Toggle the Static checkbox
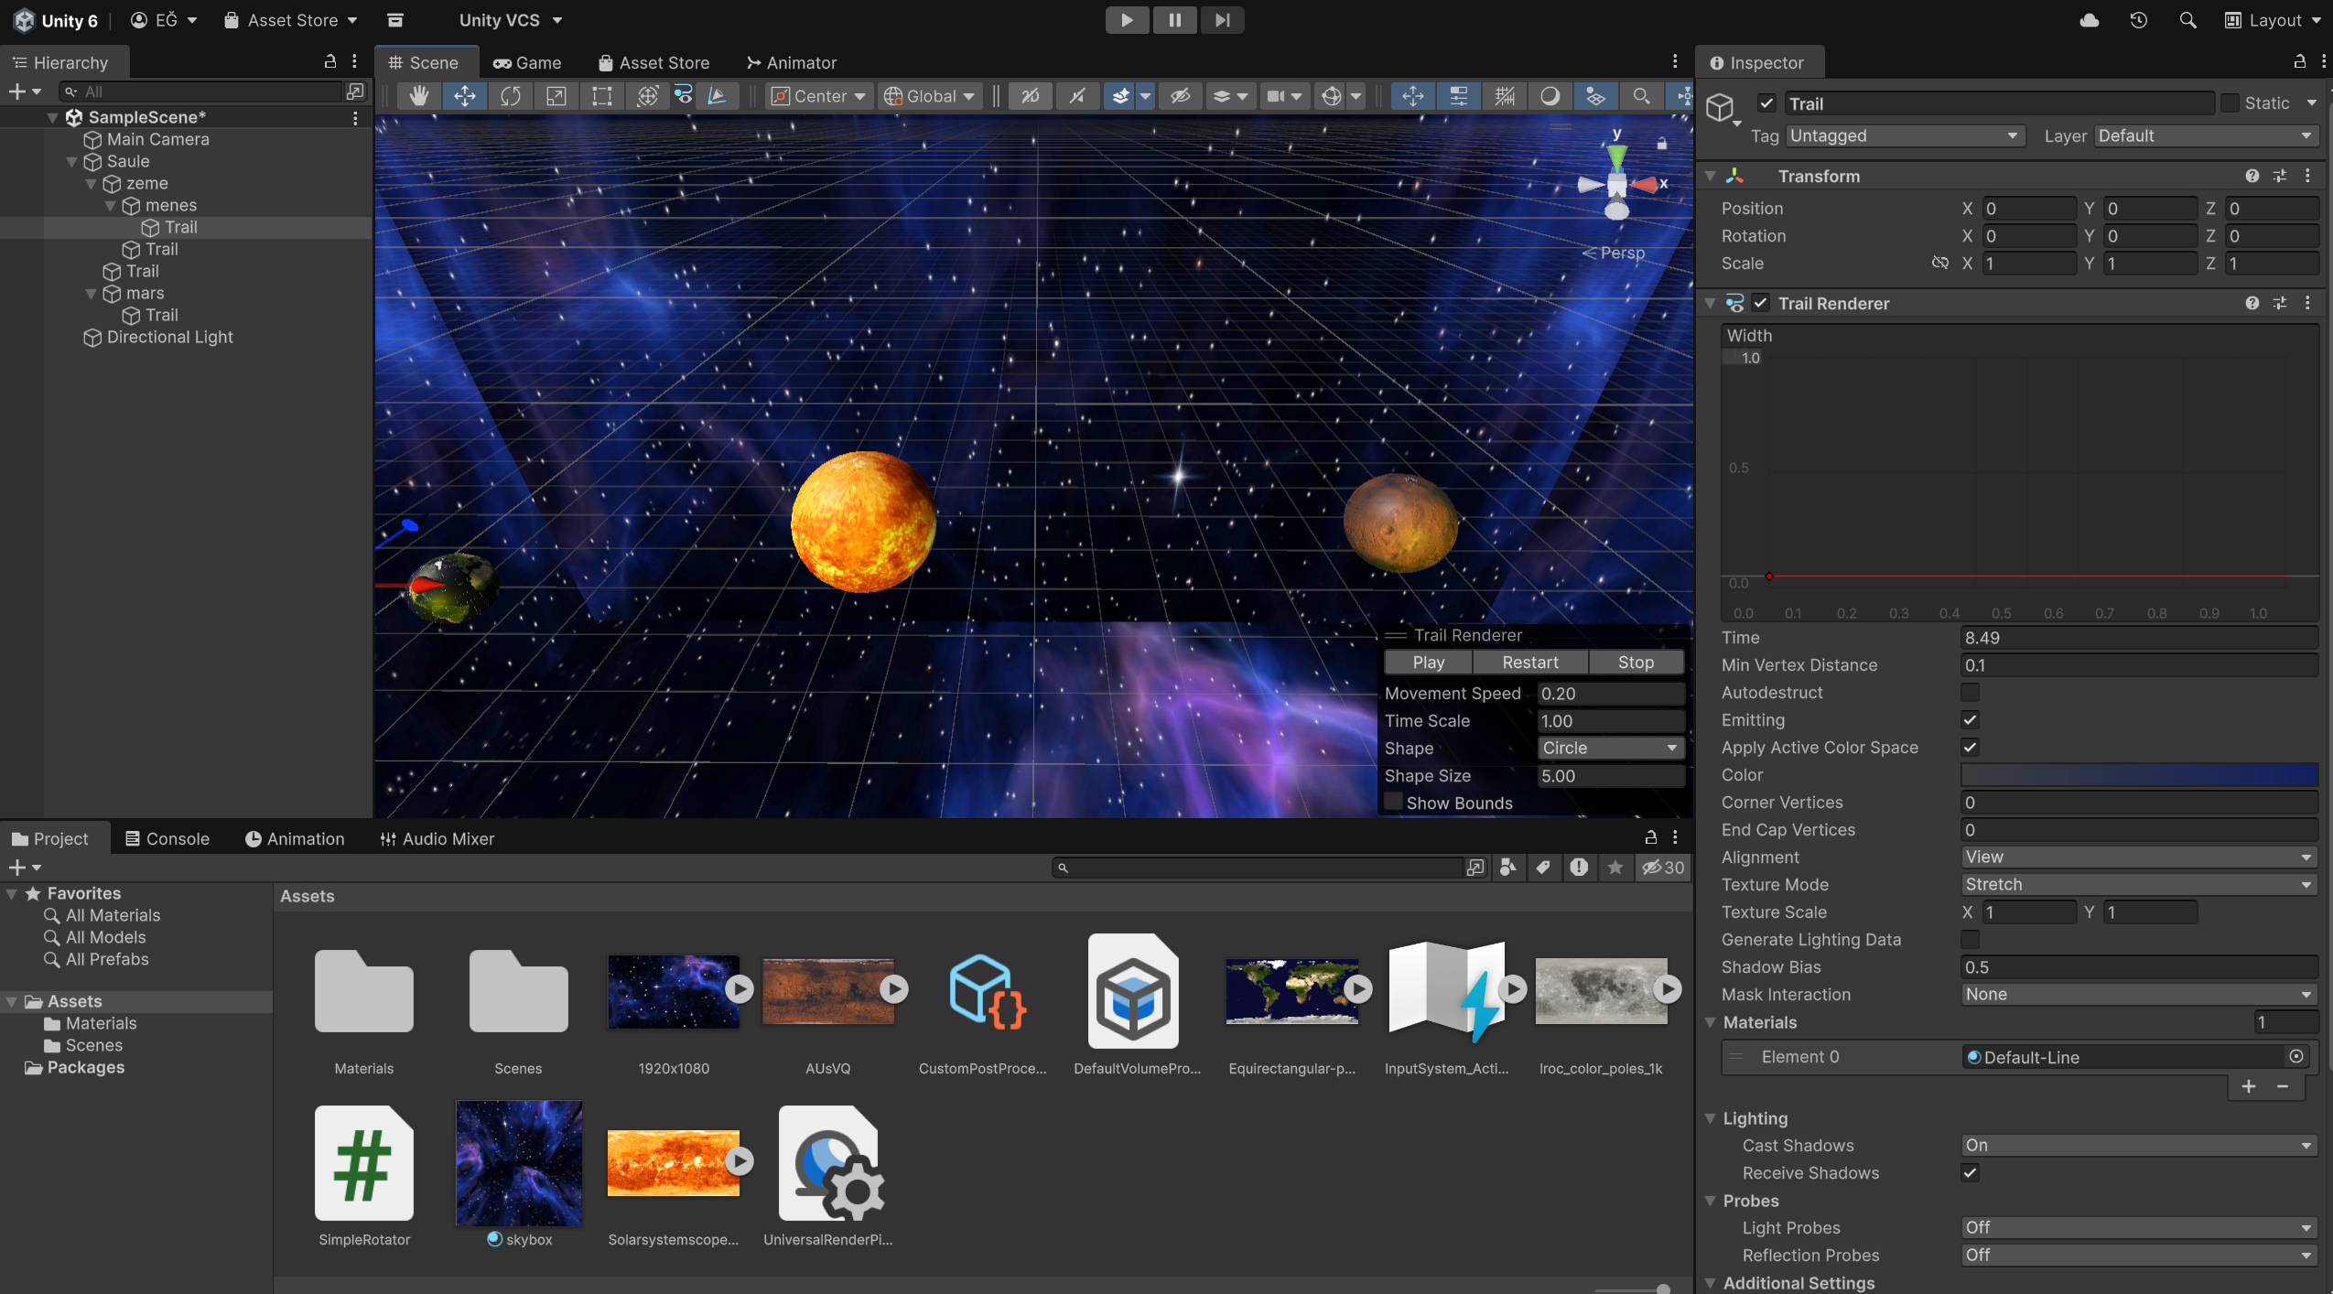Image resolution: width=2333 pixels, height=1294 pixels. click(x=2230, y=103)
